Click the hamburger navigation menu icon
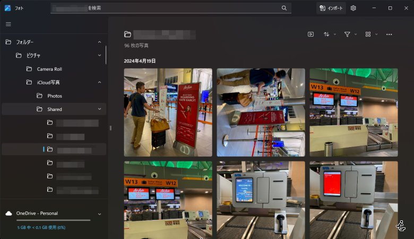This screenshot has width=414, height=239. pyautogui.click(x=8, y=24)
